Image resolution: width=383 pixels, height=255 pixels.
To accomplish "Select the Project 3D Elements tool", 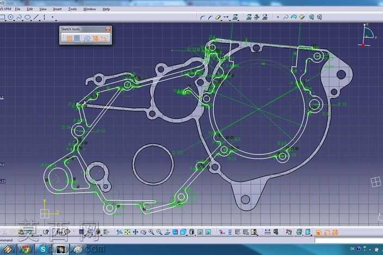I will coord(235,17).
